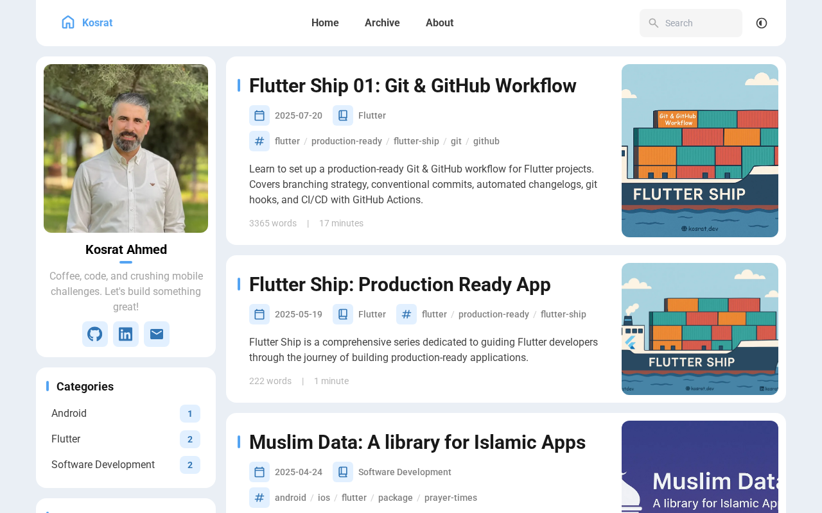822x513 pixels.
Task: Click book icon beside Software Development on Muslim Data
Action: (343, 472)
